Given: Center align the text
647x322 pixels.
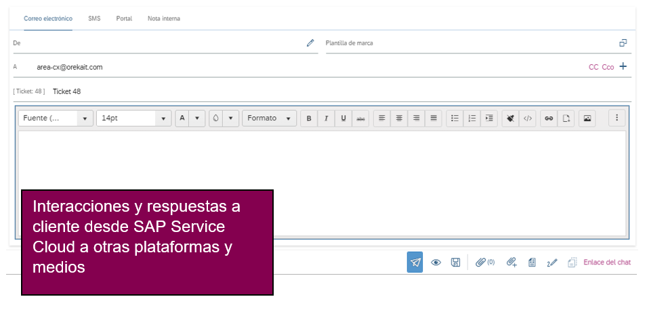Looking at the screenshot, I should click(x=399, y=118).
